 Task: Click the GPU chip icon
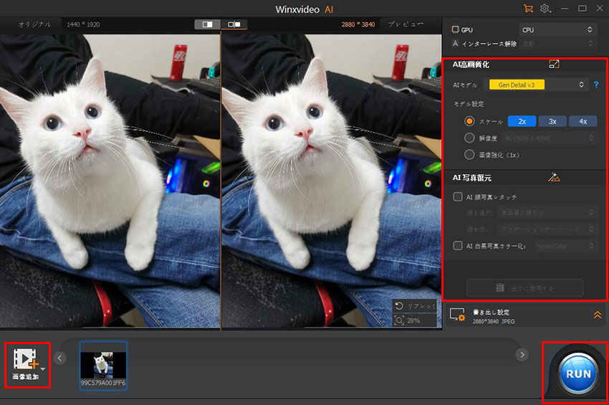pyautogui.click(x=455, y=29)
